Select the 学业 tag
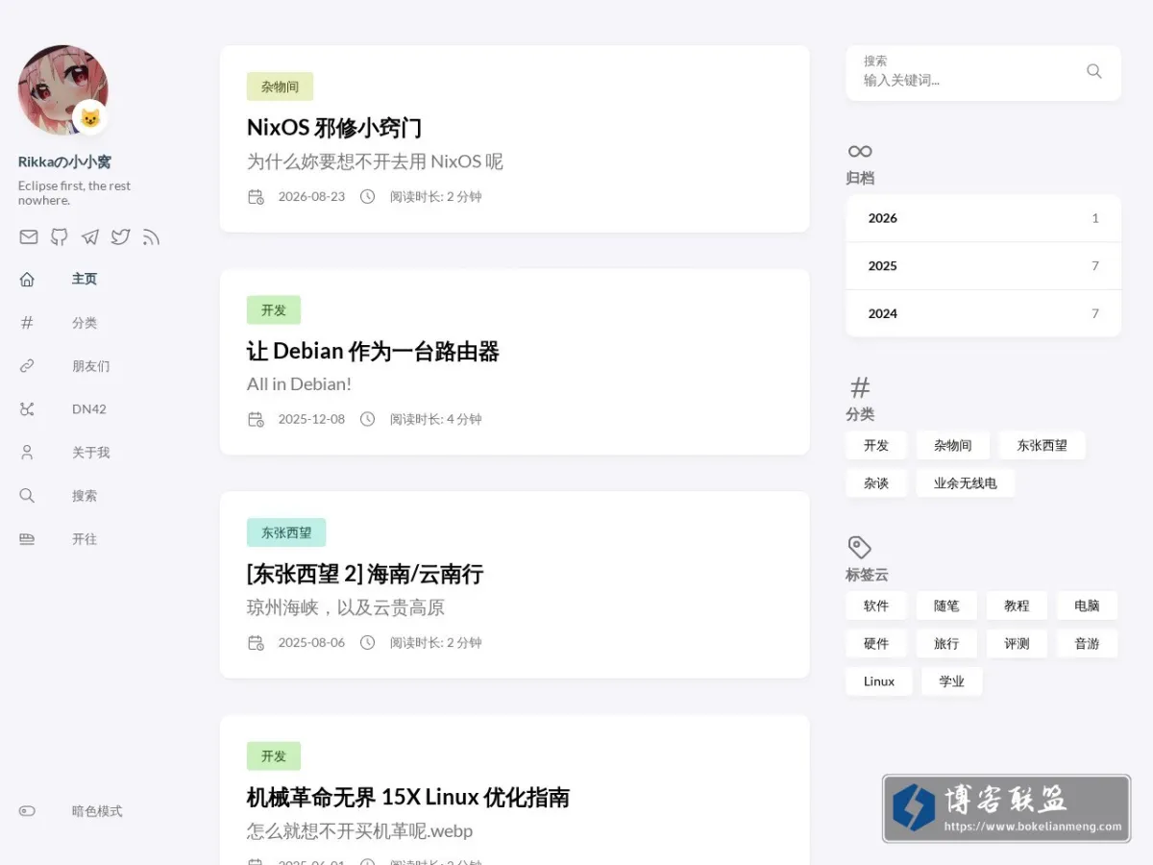The image size is (1153, 865). (x=952, y=681)
